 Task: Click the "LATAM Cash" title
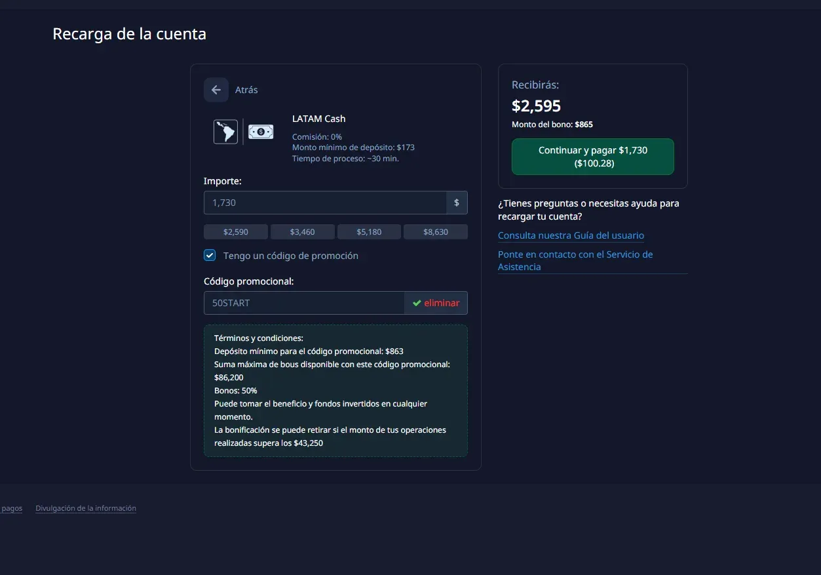[x=318, y=119]
